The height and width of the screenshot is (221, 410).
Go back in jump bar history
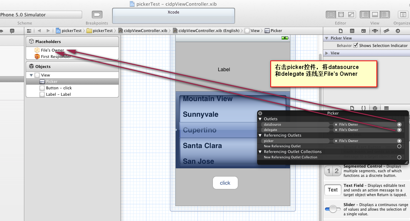click(39, 31)
